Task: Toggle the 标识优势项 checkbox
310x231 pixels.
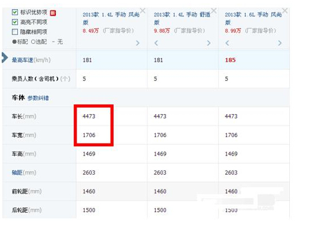Action: point(15,12)
